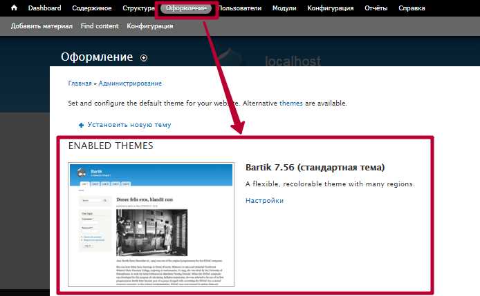Click Конфигурация in the shortcut bar
This screenshot has width=480, height=296.
coord(149,26)
